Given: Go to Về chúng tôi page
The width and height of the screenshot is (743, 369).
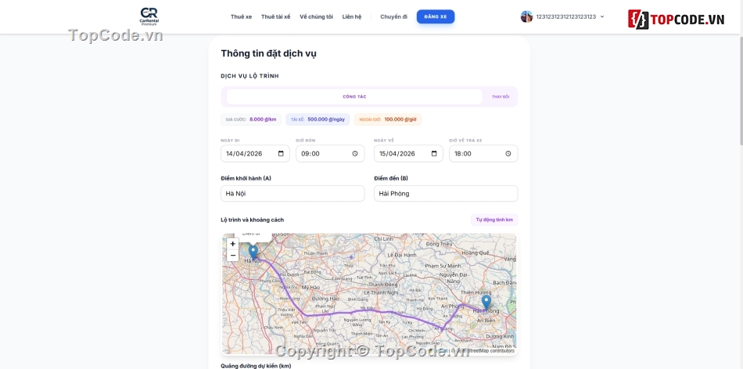Looking at the screenshot, I should coord(316,16).
